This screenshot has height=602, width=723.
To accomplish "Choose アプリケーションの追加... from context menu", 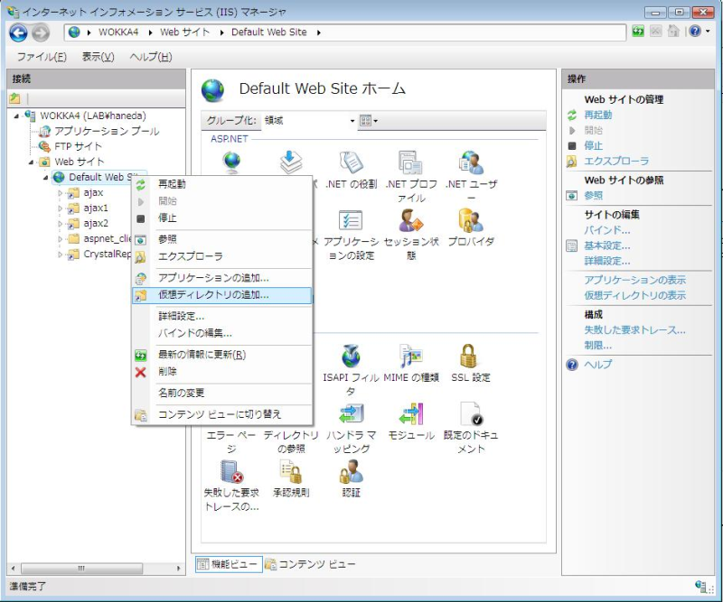I will tap(221, 278).
